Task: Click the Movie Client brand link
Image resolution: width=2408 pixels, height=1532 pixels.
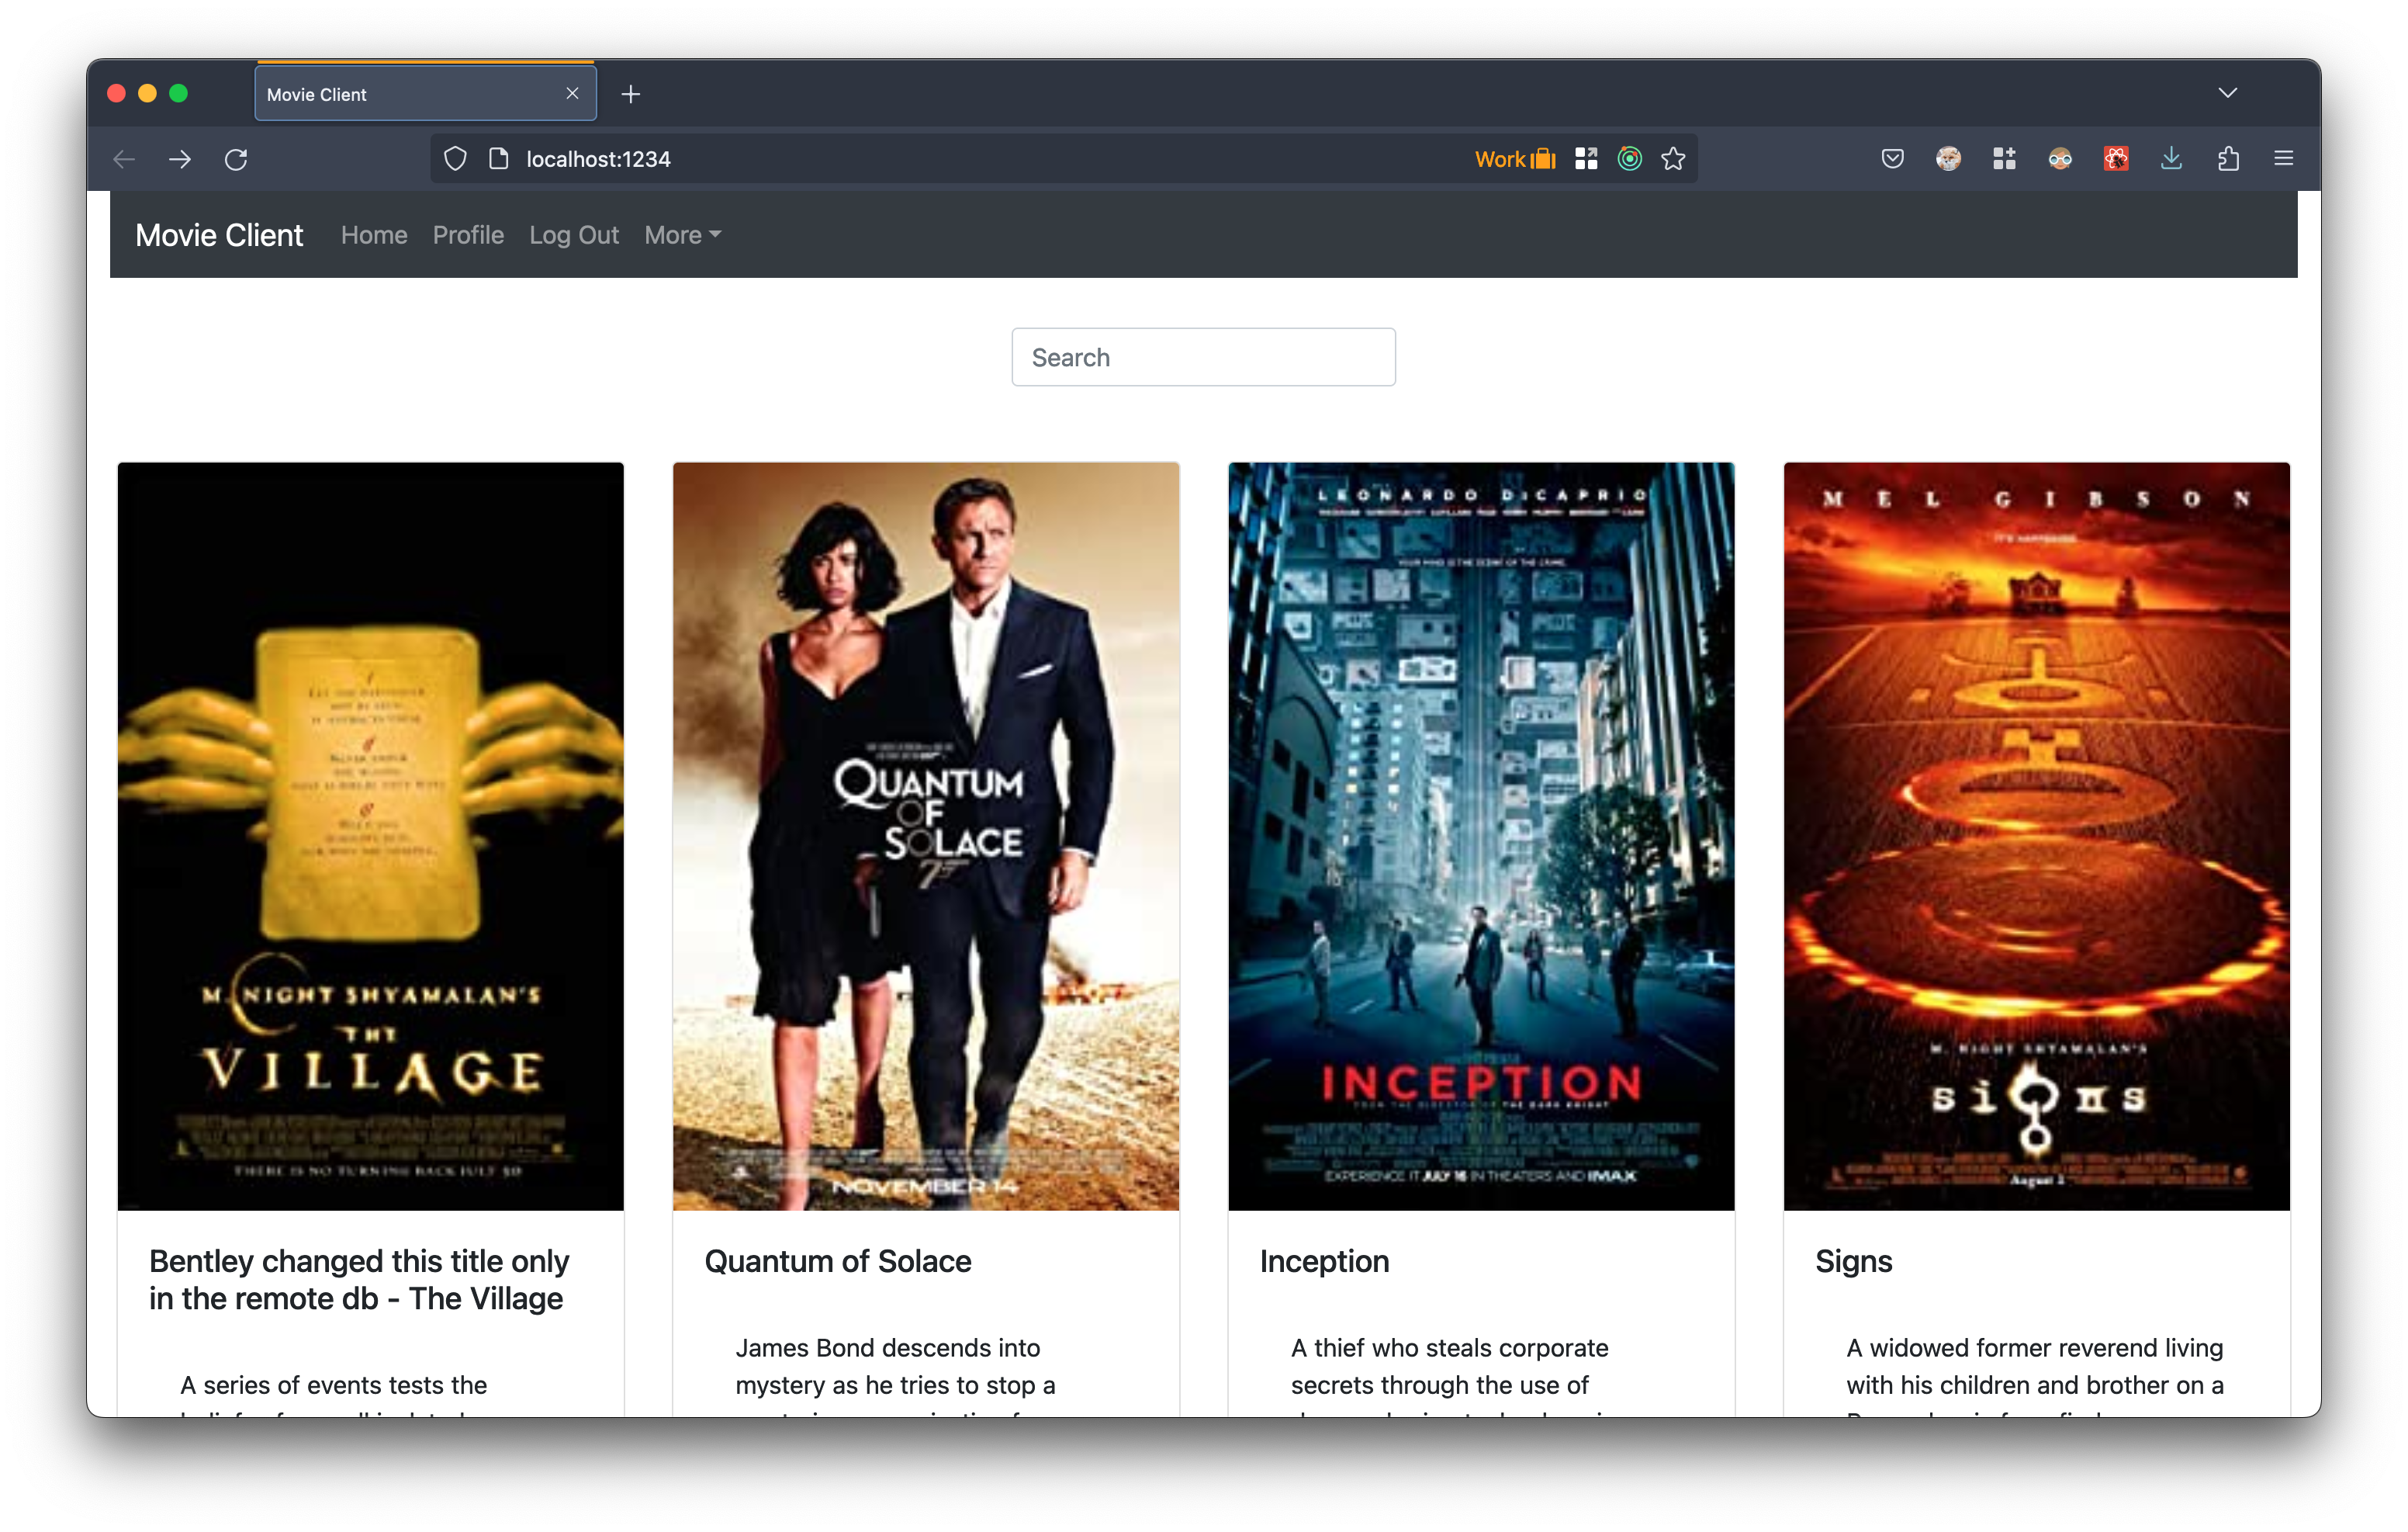Action: click(219, 235)
